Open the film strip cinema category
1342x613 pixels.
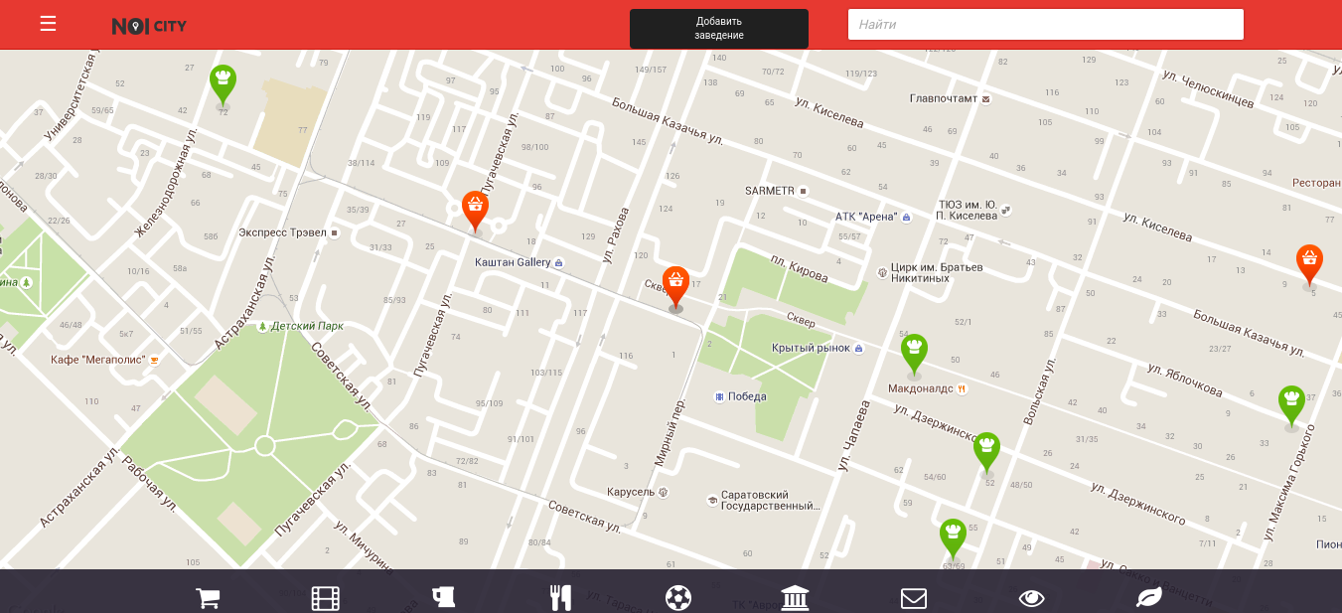tap(326, 597)
